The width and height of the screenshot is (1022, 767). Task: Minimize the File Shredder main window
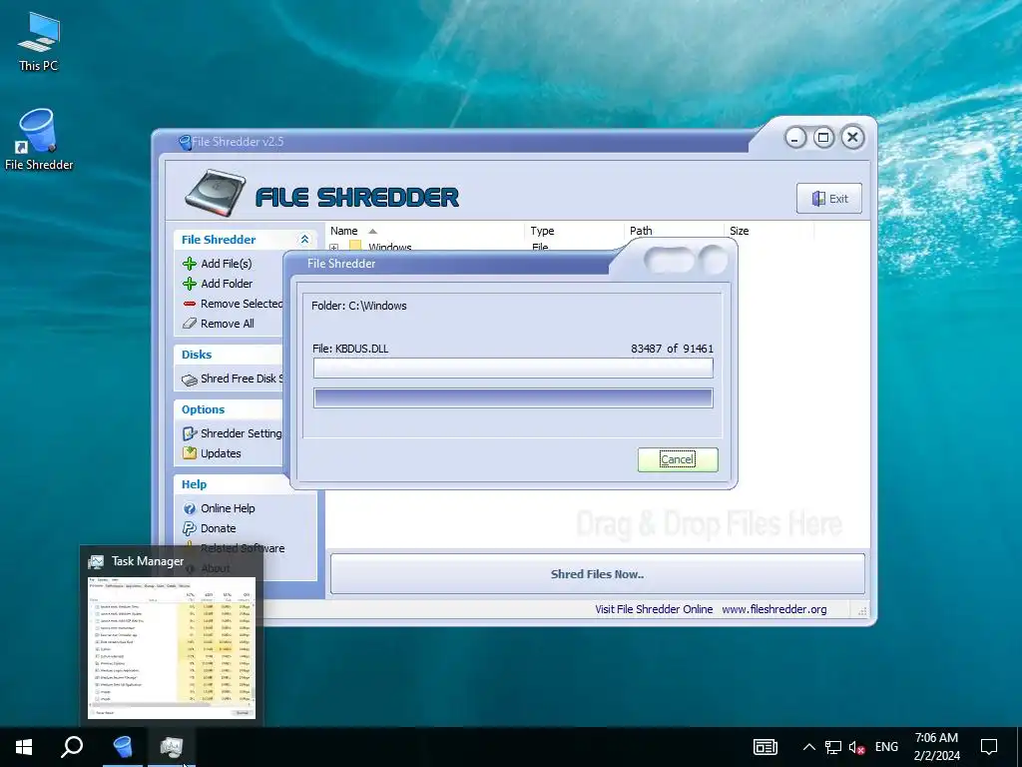point(795,138)
